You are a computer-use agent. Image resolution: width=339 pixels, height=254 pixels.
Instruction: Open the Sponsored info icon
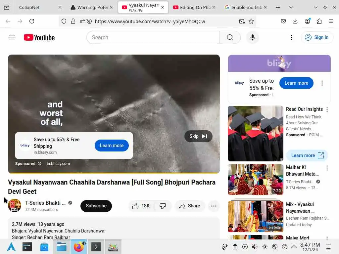[x=39, y=164]
